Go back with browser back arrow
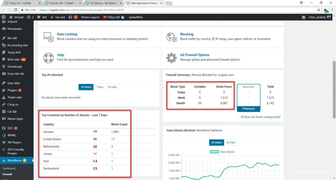Screen dimensions: 336x180 pyautogui.click(x=4, y=10)
